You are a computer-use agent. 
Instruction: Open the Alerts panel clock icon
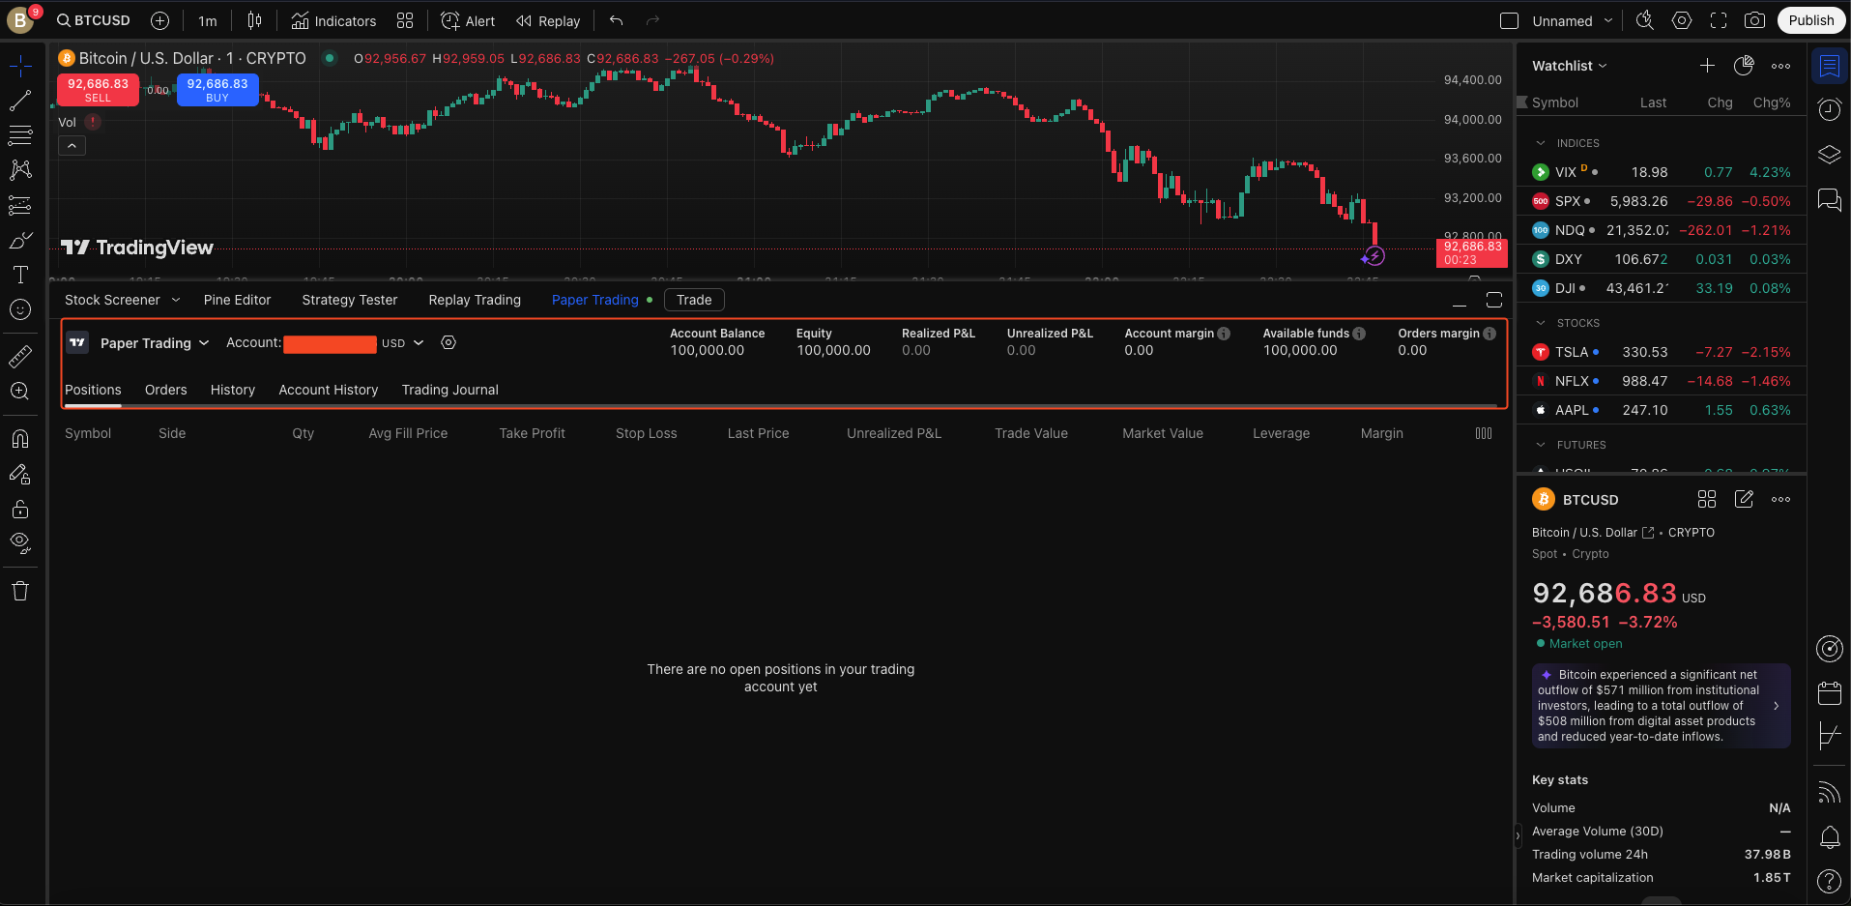click(x=1829, y=109)
